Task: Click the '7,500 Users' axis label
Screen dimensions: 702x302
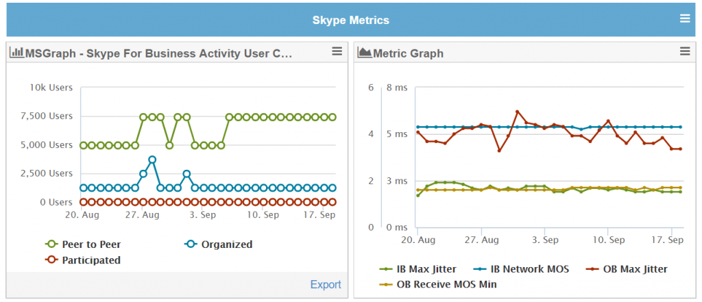Action: tap(47, 116)
